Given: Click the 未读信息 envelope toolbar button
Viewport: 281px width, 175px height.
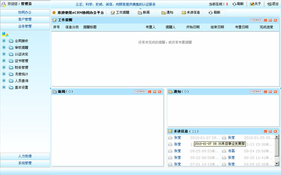Looking at the screenshot, I should pos(191,13).
